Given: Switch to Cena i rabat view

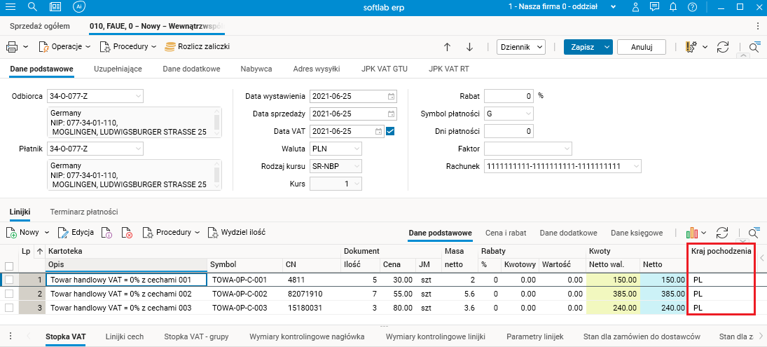Looking at the screenshot, I should (506, 233).
